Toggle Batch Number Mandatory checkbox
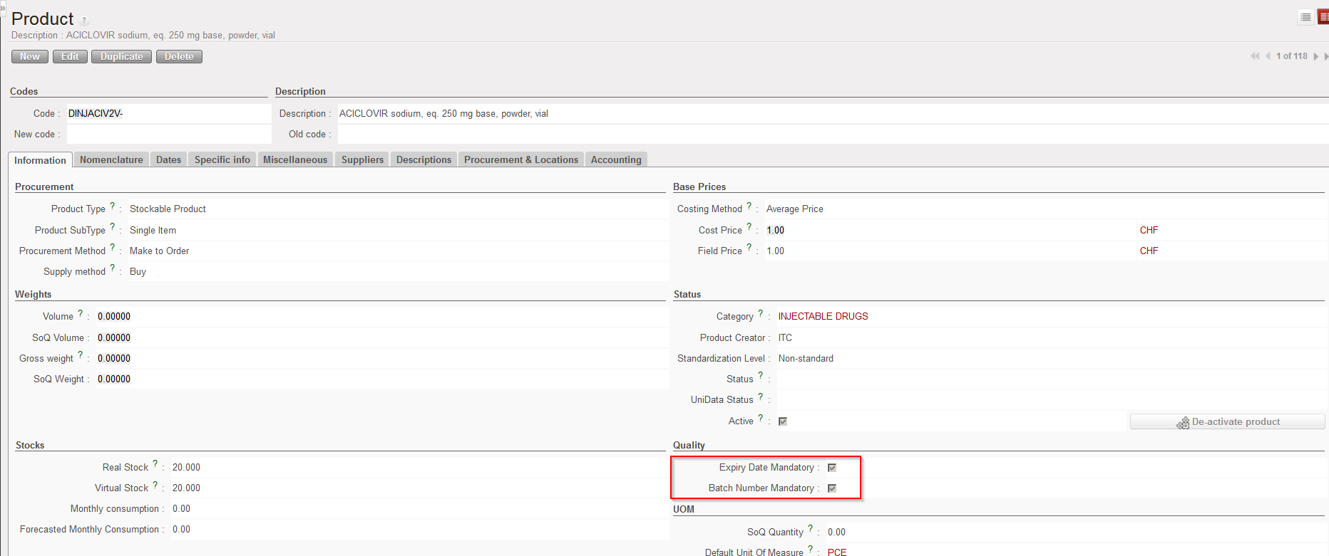This screenshot has width=1329, height=556. pyautogui.click(x=831, y=488)
